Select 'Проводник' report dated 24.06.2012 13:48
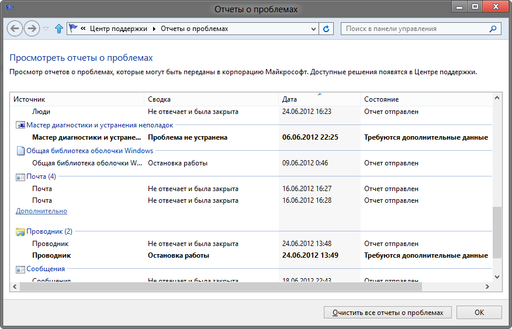This screenshot has height=329, width=512. tap(251, 244)
